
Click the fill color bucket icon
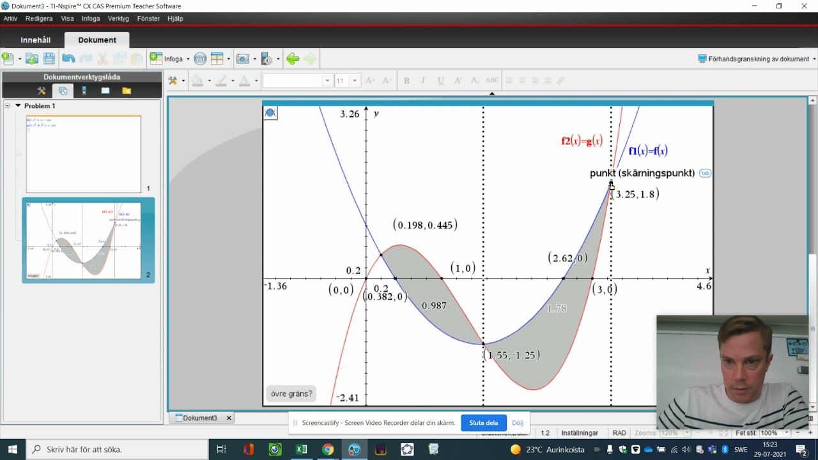pyautogui.click(x=197, y=80)
